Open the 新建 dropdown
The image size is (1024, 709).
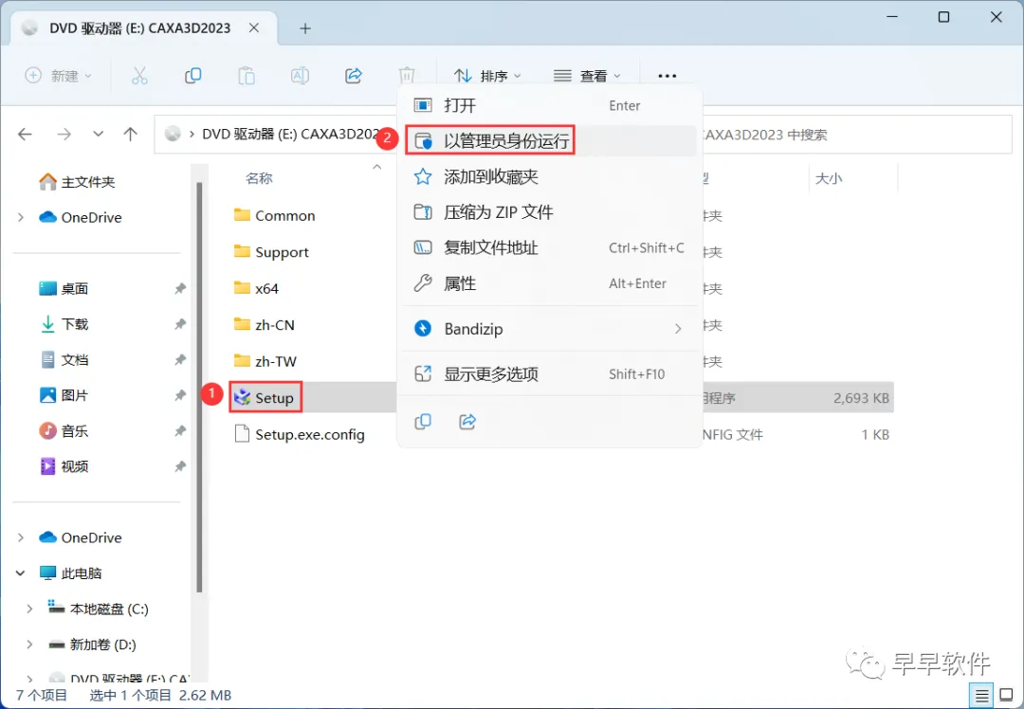pyautogui.click(x=59, y=76)
